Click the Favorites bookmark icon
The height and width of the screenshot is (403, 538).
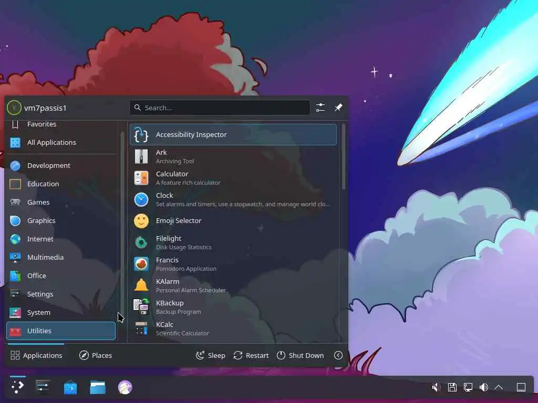pos(15,124)
